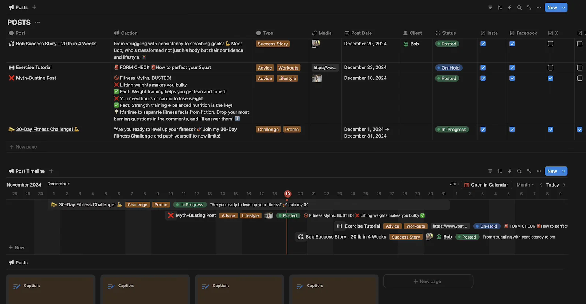
Task: Click the filter icon in Posts toolbar
Action: click(x=490, y=7)
